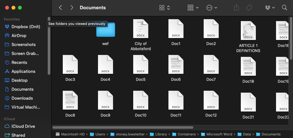Click the vertical scrollbar of the file area
The width and height of the screenshot is (293, 138).
[x=291, y=38]
